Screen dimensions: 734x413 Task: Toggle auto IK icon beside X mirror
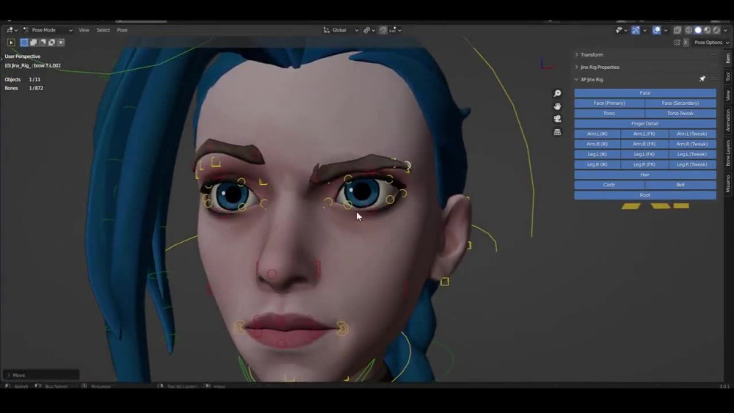tap(677, 43)
